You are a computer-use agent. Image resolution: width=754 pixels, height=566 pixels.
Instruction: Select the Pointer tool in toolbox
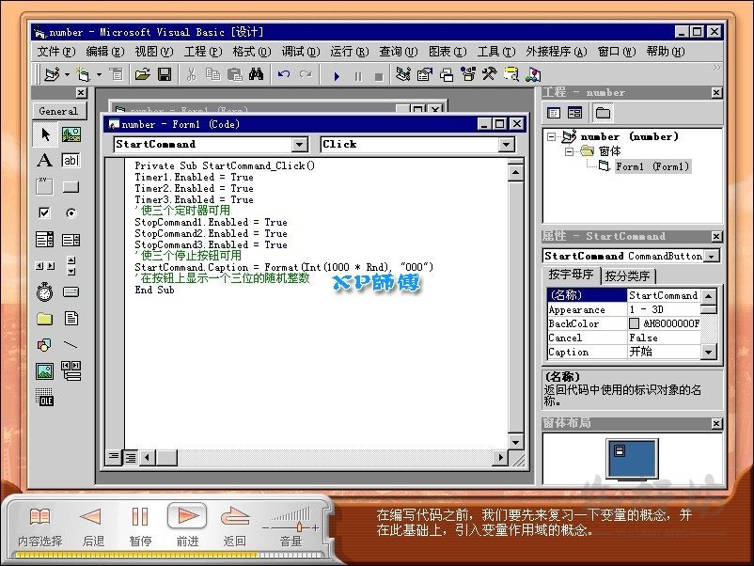pyautogui.click(x=45, y=134)
